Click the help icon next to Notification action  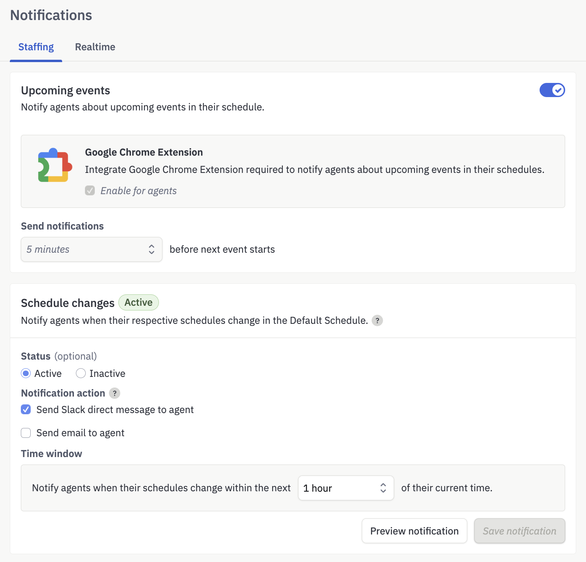click(x=114, y=393)
